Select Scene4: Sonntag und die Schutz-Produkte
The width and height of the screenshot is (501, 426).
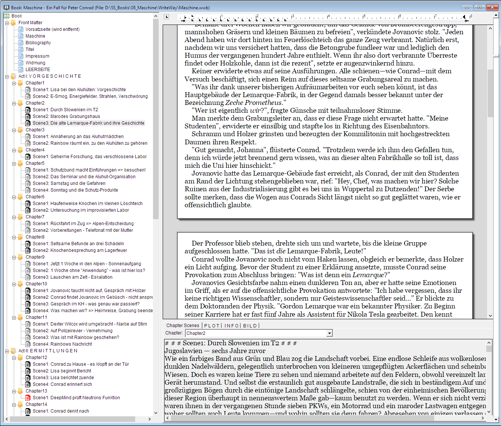tap(75, 190)
